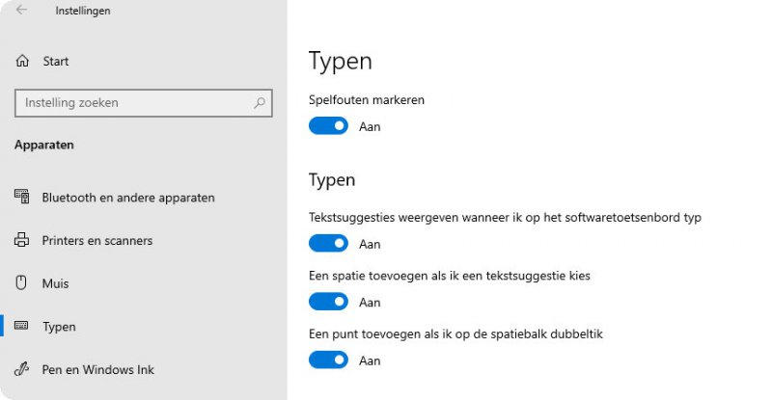Click the search magnifier icon
This screenshot has width=772, height=400.
tap(260, 102)
